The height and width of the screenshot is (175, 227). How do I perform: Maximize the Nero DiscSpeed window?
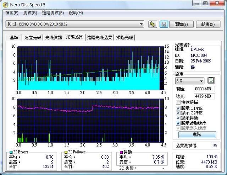pyautogui.click(x=205, y=4)
